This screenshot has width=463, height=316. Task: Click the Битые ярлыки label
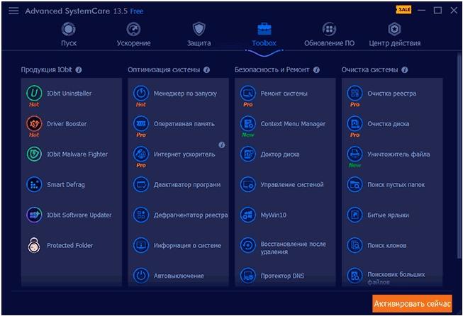388,215
